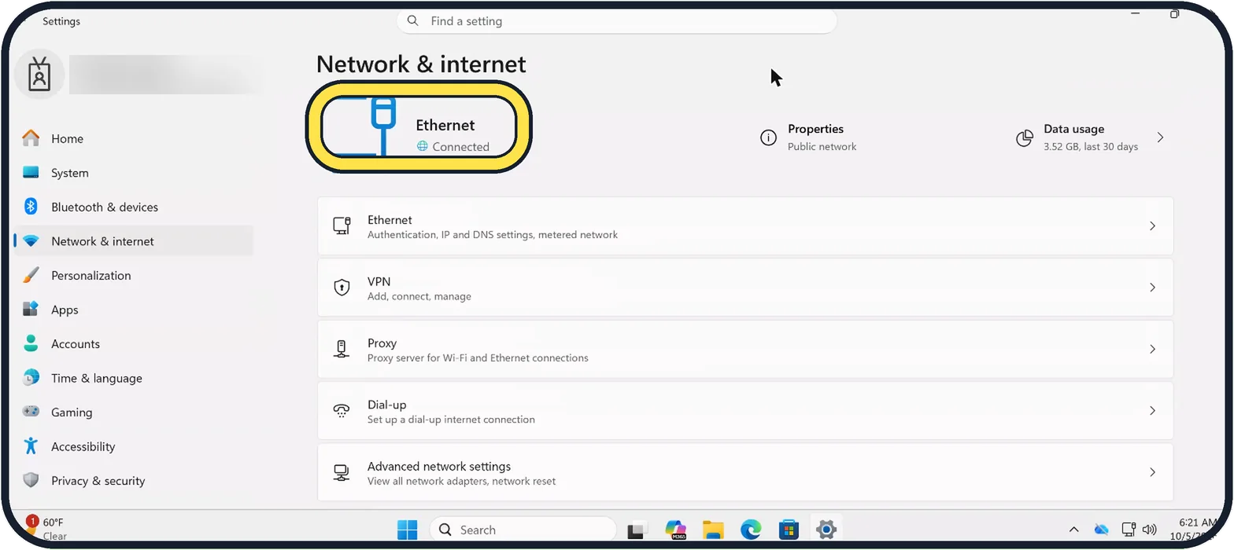Click the Bluetooth icon in sidebar
The height and width of the screenshot is (550, 1234).
point(31,207)
